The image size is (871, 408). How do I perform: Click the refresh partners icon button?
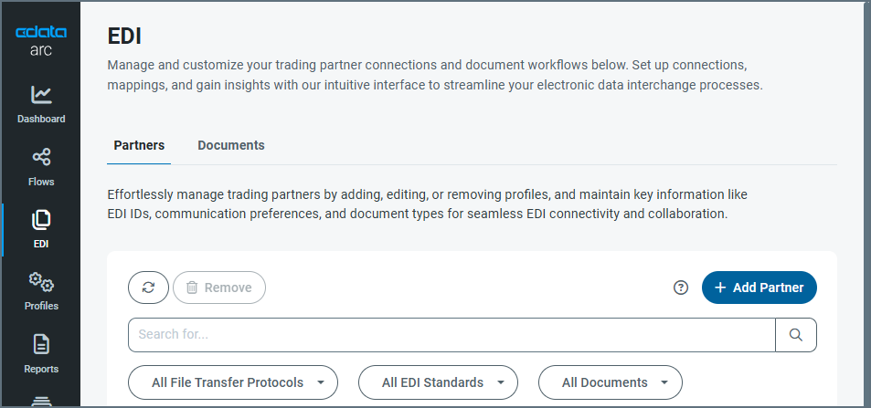148,288
